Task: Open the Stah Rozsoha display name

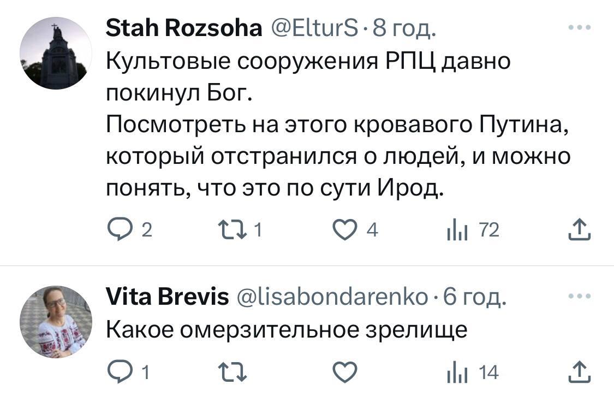Action: (x=183, y=27)
